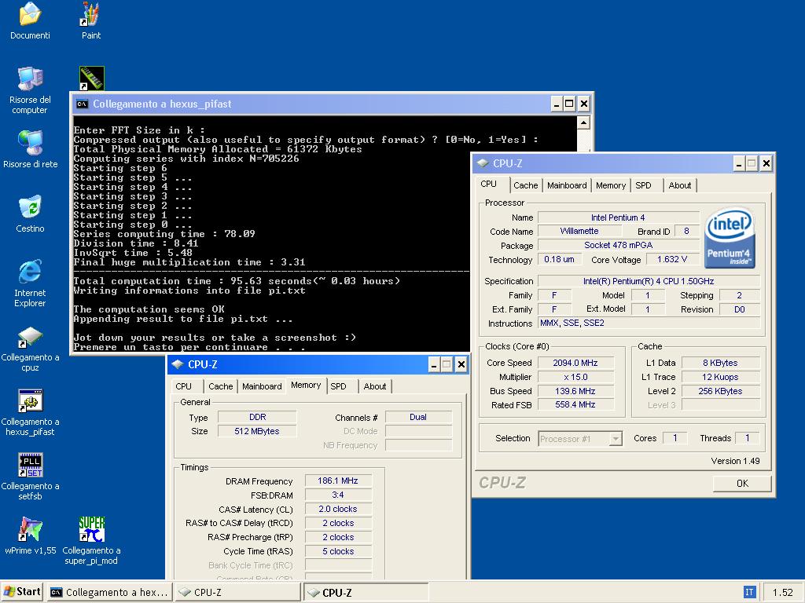Click Bus Speed value 139.6 MHz
The width and height of the screenshot is (805, 603).
575,391
